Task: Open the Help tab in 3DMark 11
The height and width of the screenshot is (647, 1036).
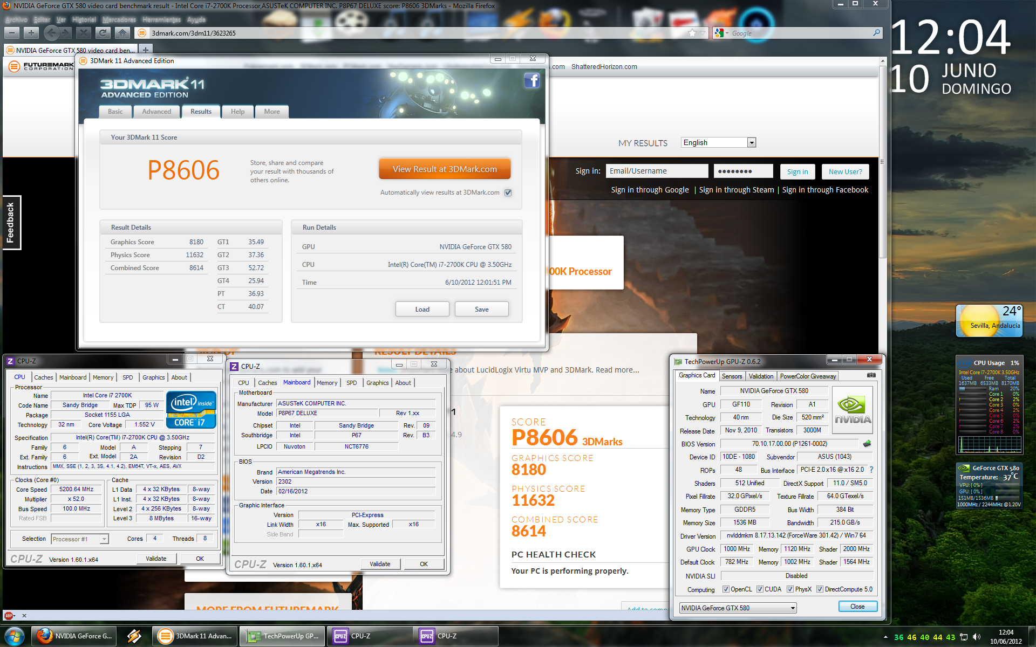Action: (237, 112)
